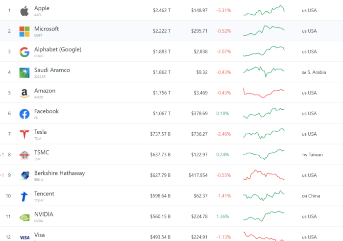Click the 2222.SR ticker symbol
Viewport: 343px width, 241px height.
pyautogui.click(x=40, y=76)
